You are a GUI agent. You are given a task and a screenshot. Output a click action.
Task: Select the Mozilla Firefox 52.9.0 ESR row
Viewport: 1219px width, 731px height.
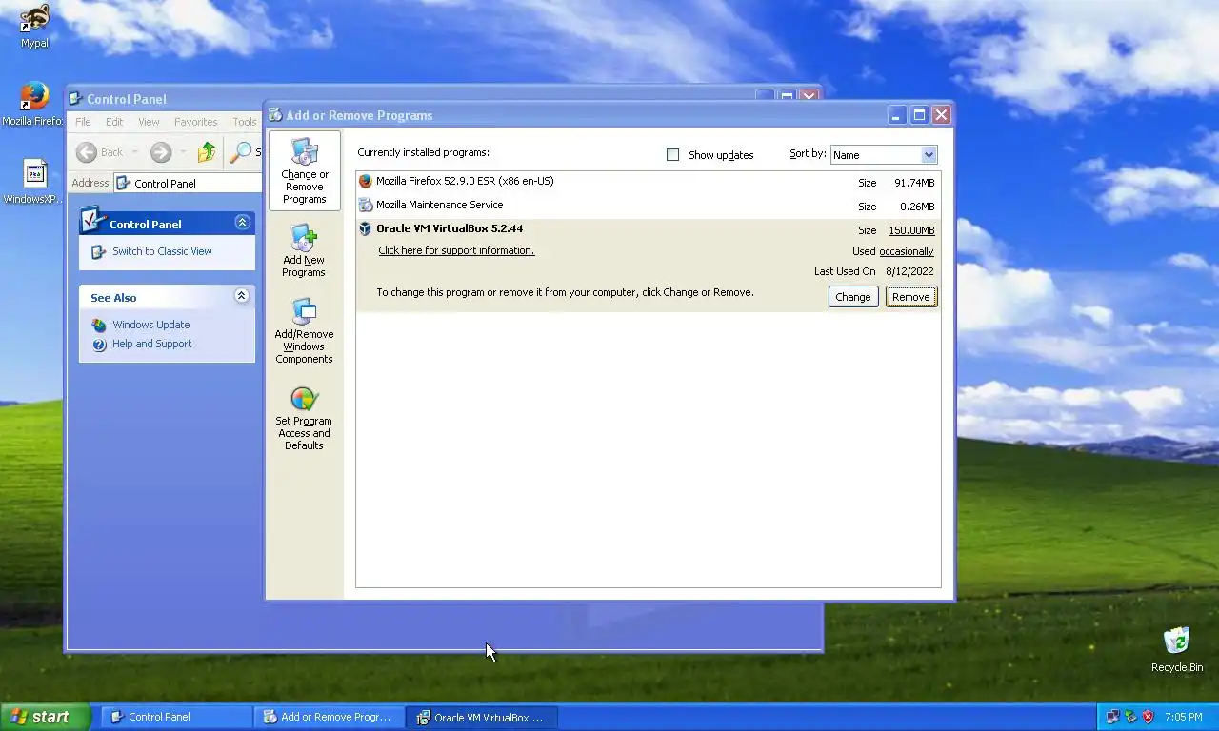(x=648, y=182)
